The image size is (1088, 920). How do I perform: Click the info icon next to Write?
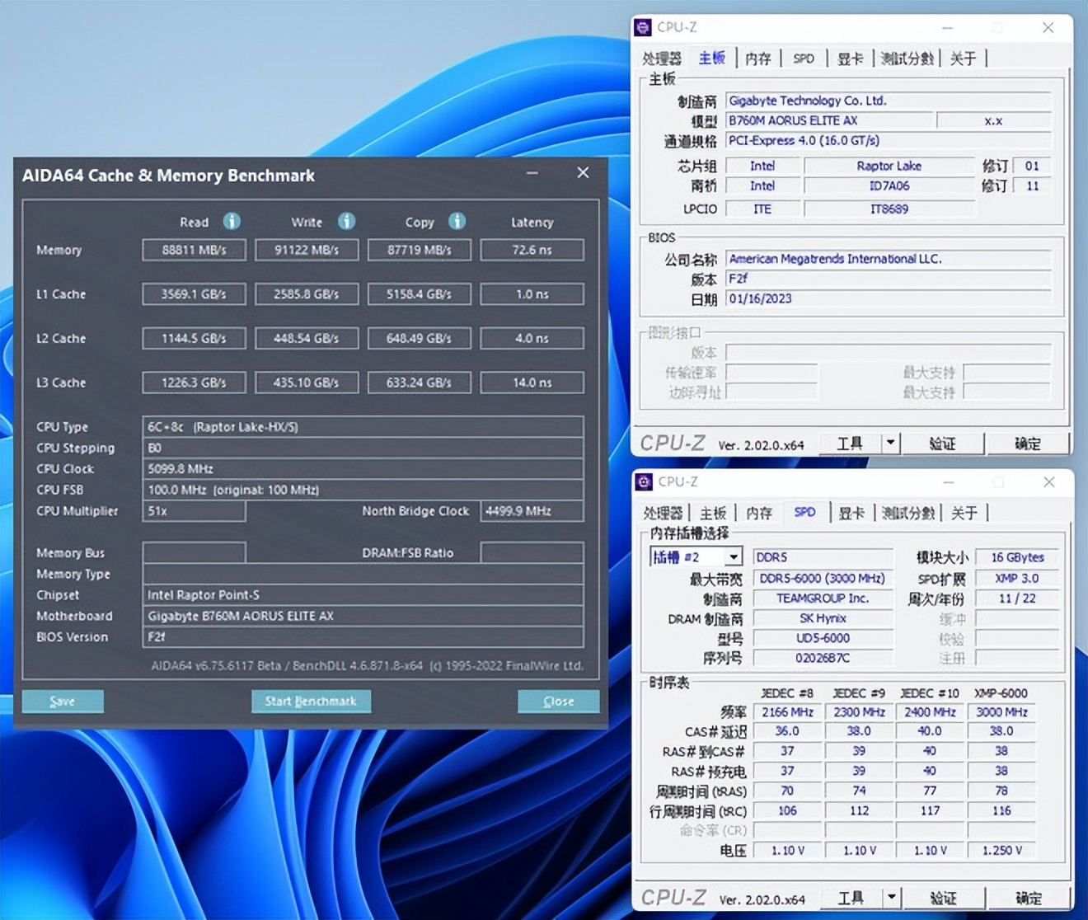pos(346,222)
